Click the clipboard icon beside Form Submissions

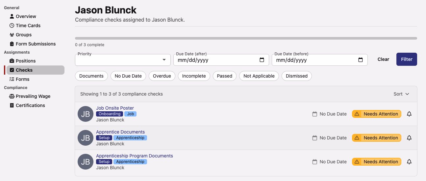12,44
